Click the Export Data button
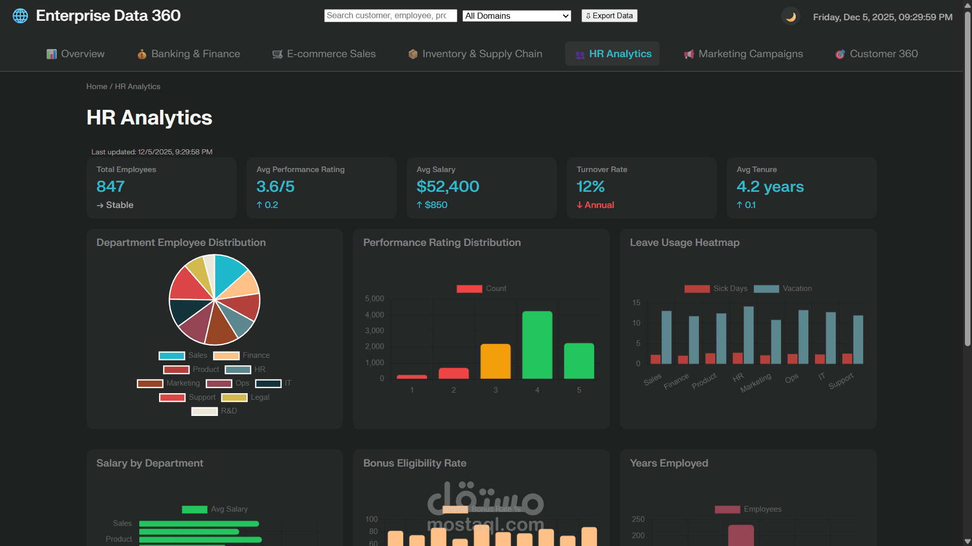This screenshot has width=972, height=546. tap(609, 16)
